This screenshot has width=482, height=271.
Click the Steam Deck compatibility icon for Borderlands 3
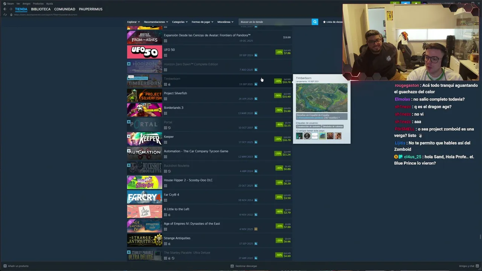click(x=256, y=113)
